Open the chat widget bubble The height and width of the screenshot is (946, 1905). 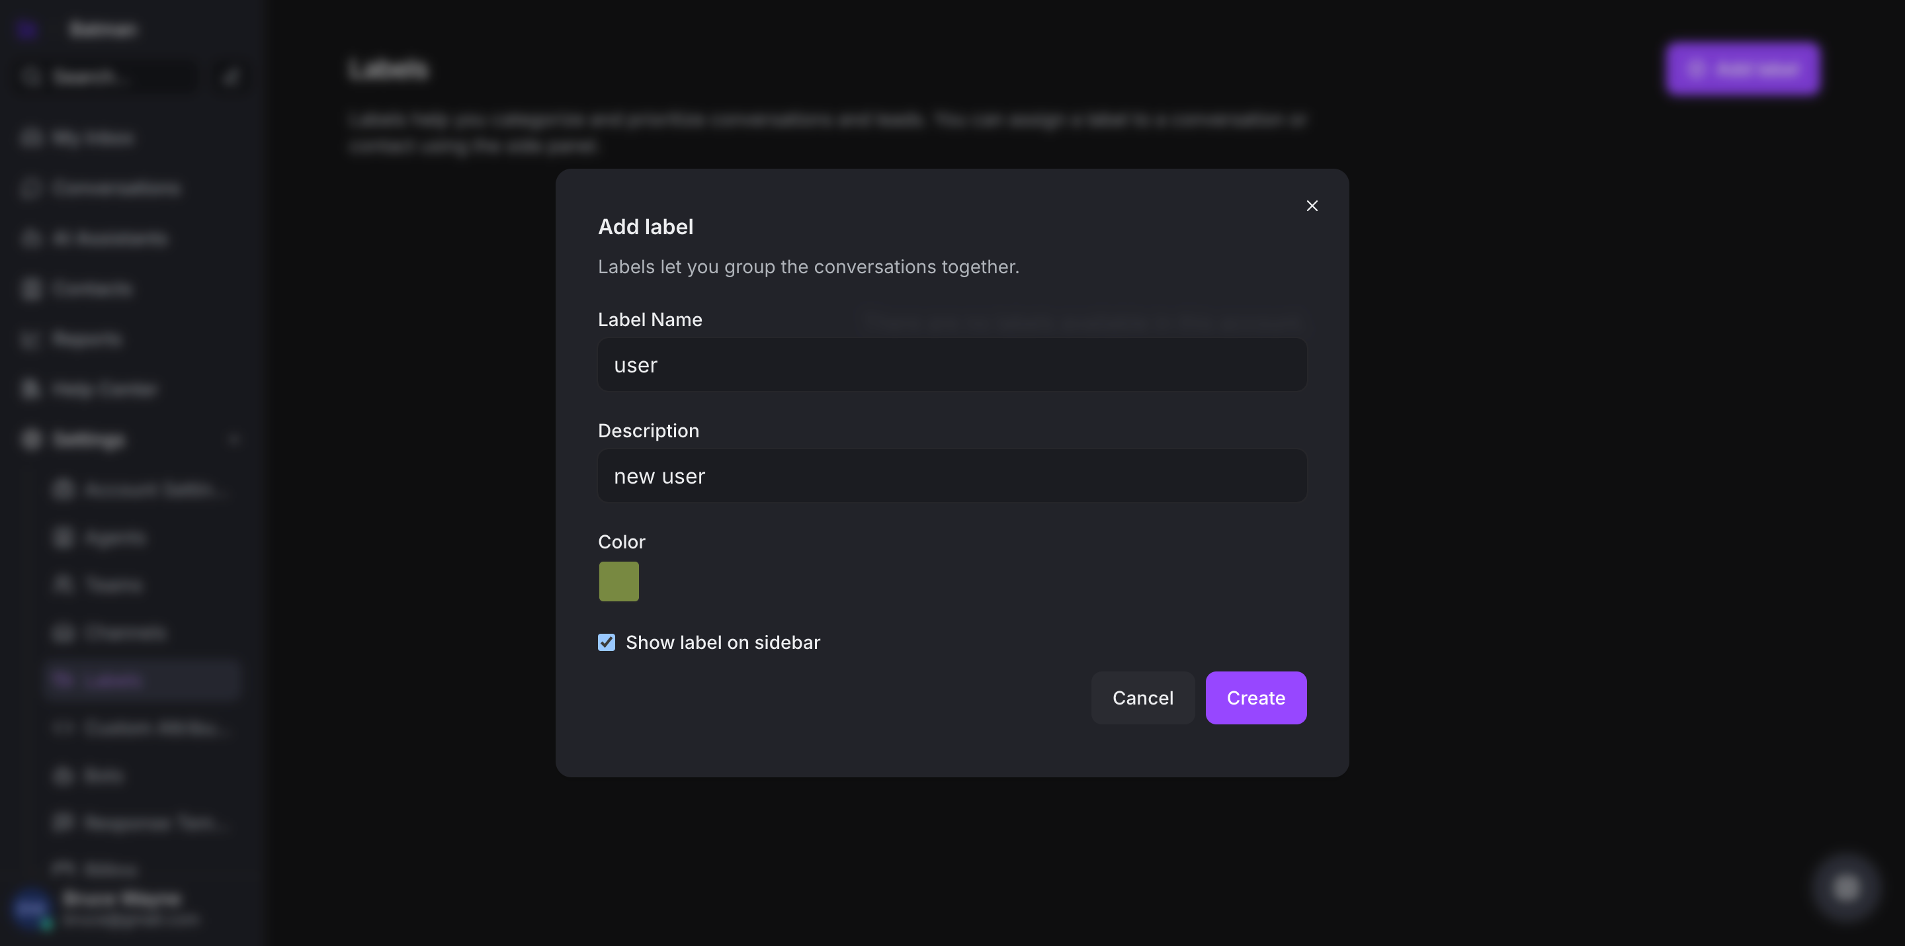pyautogui.click(x=1846, y=887)
